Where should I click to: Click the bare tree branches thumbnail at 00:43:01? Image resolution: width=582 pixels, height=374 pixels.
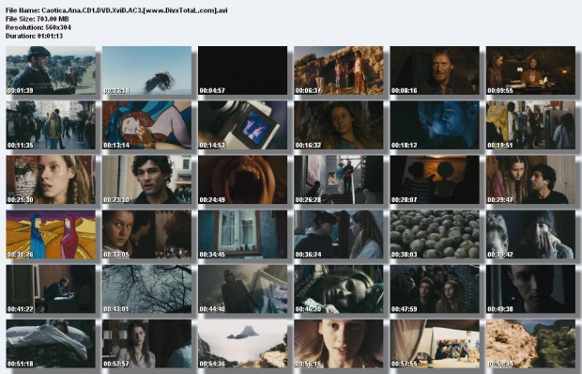click(x=147, y=288)
